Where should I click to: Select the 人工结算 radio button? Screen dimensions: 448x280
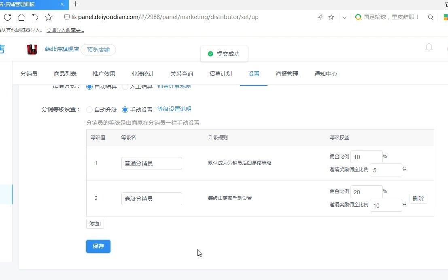click(x=125, y=86)
